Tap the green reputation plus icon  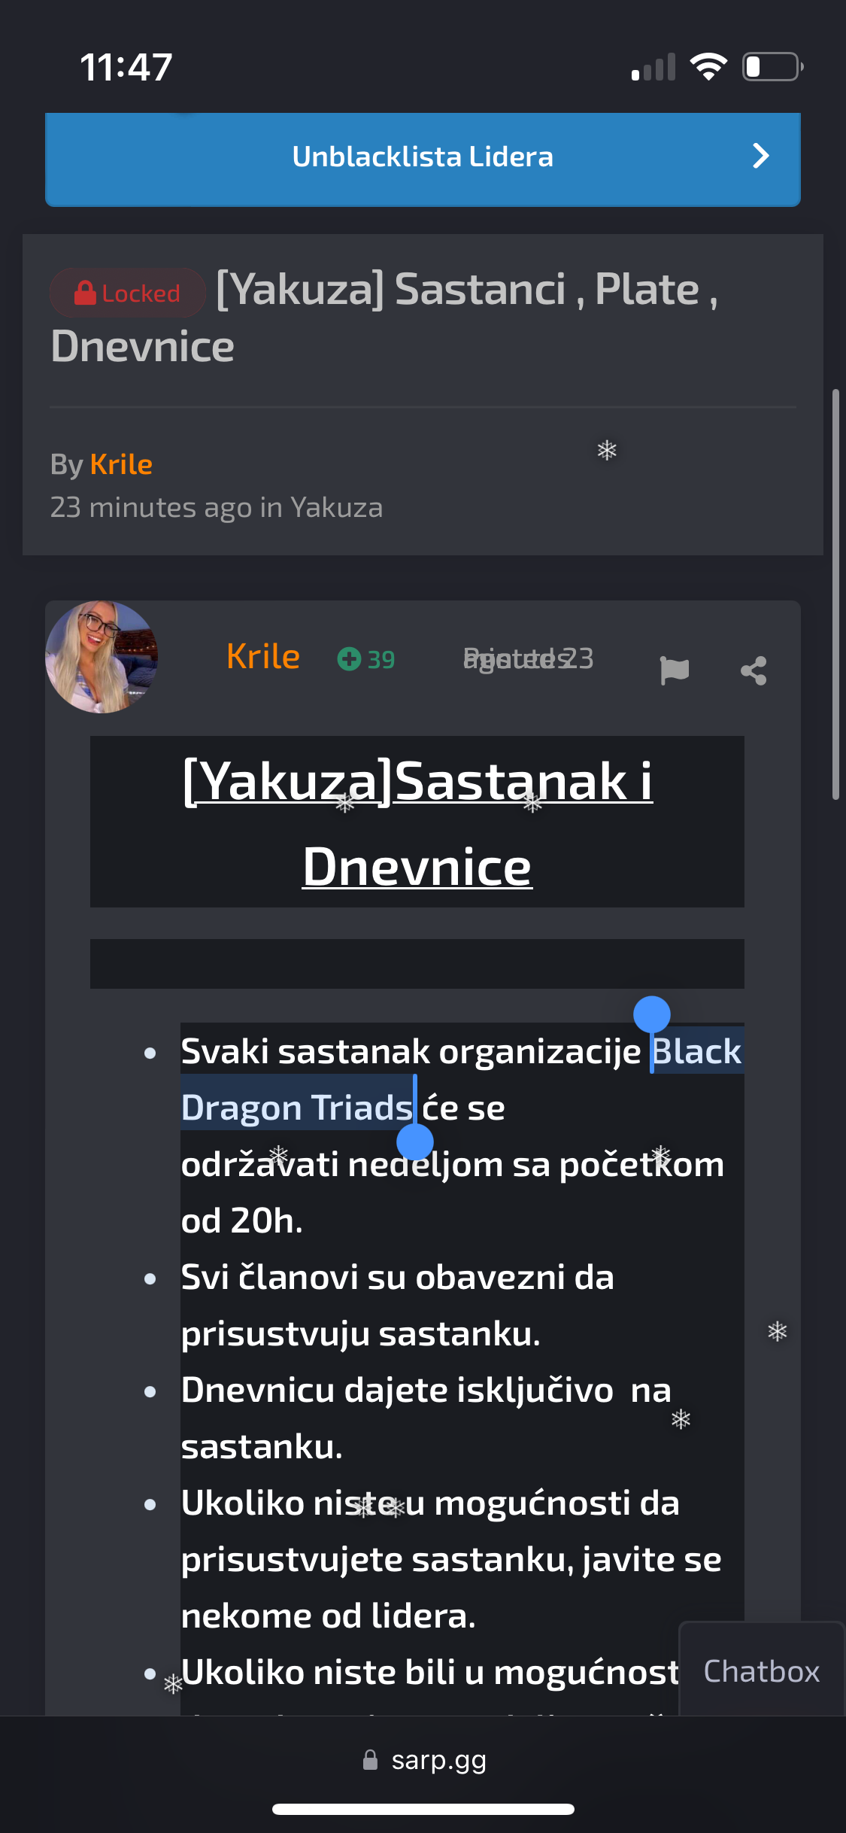click(x=349, y=659)
